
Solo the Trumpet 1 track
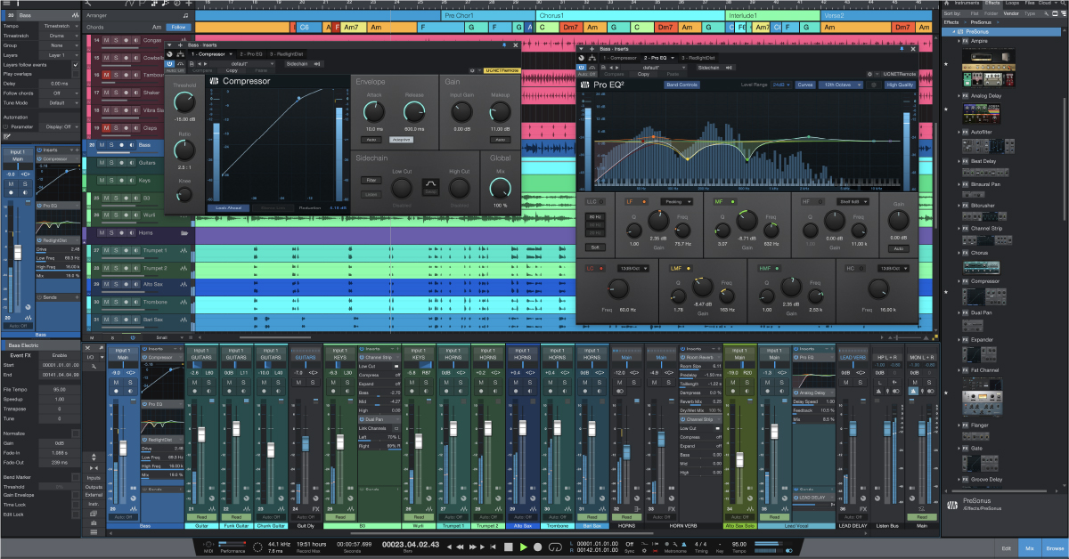(x=114, y=251)
